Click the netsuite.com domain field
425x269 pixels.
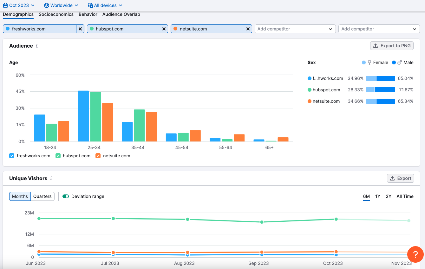click(207, 29)
